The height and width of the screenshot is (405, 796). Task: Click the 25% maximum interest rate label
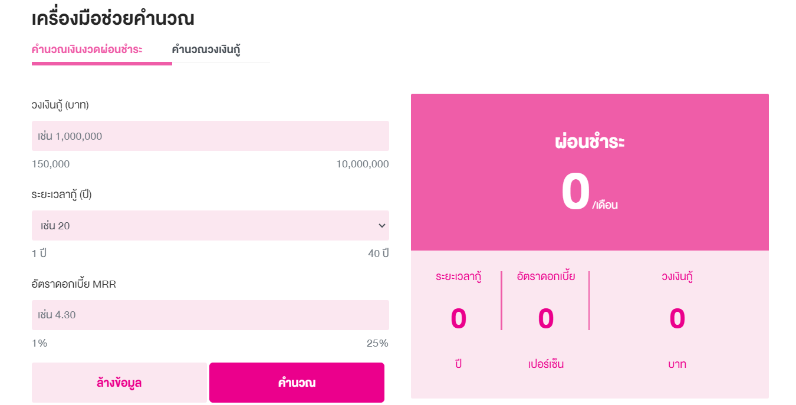click(378, 343)
